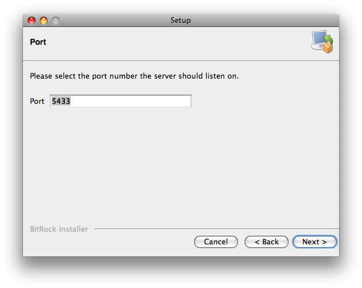Image resolution: width=362 pixels, height=288 pixels.
Task: Click the bold Port page heading
Action: tap(38, 42)
